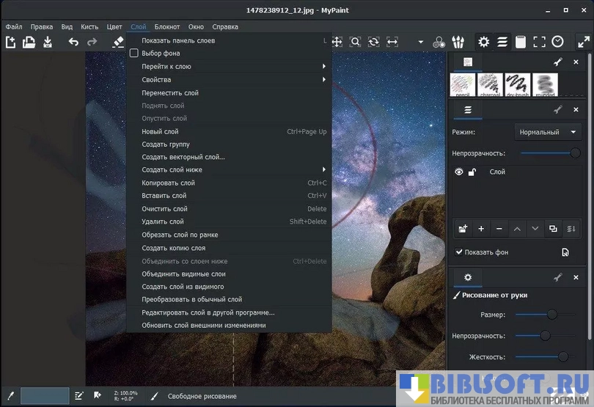This screenshot has height=407, width=594.
Task: Adjust the Размер brush slider
Action: [551, 315]
